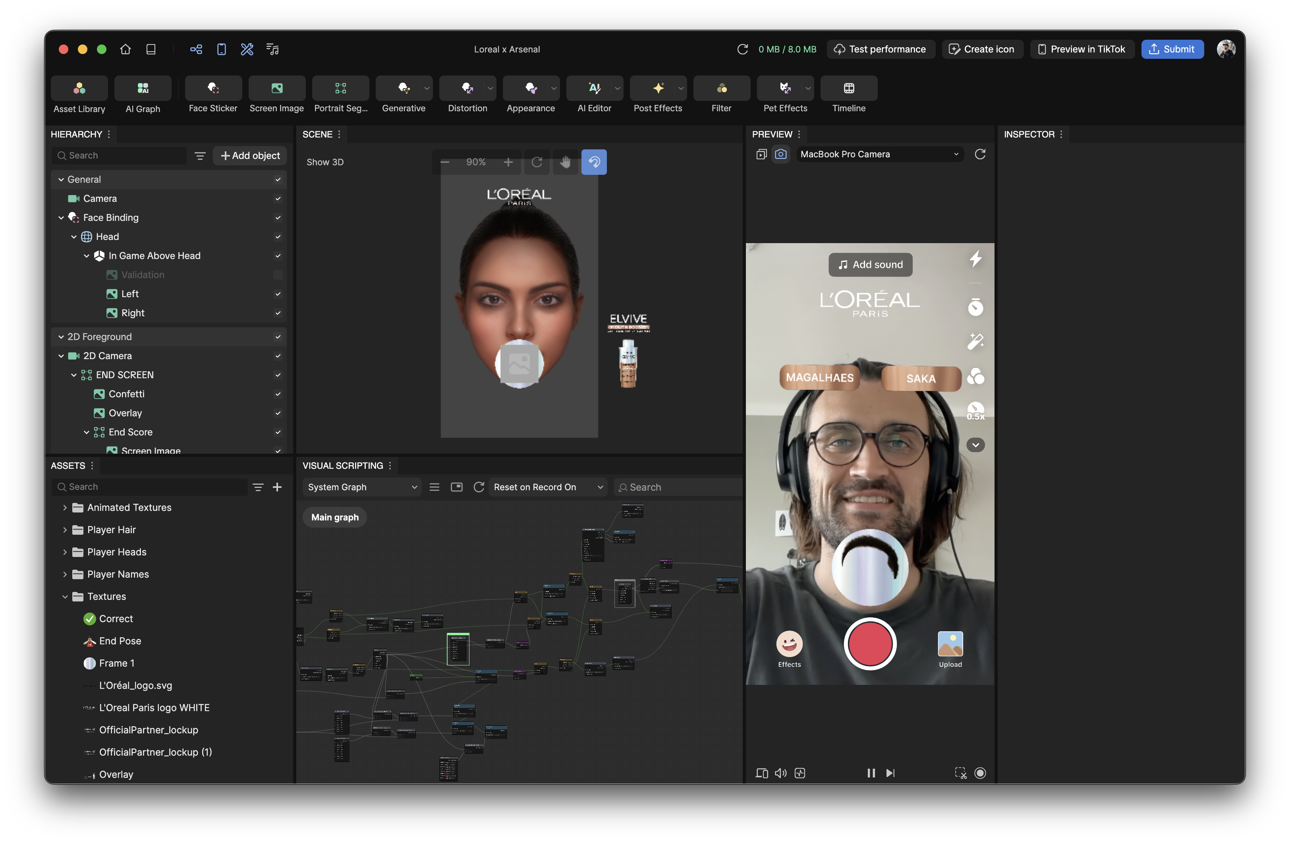
Task: Zoom in the Scene view
Action: [x=508, y=162]
